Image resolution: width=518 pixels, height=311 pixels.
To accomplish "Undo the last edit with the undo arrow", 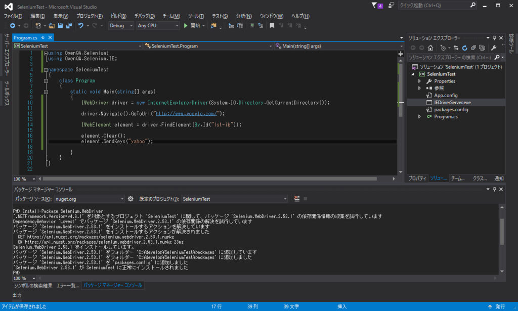I will tap(80, 25).
